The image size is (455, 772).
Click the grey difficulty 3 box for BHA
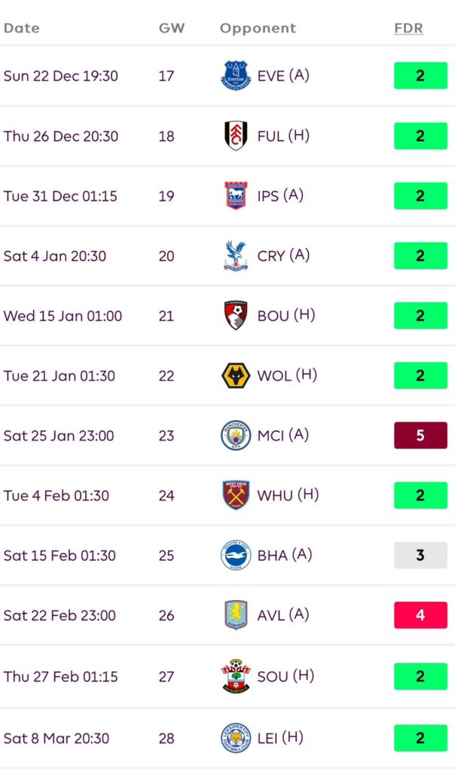point(420,556)
